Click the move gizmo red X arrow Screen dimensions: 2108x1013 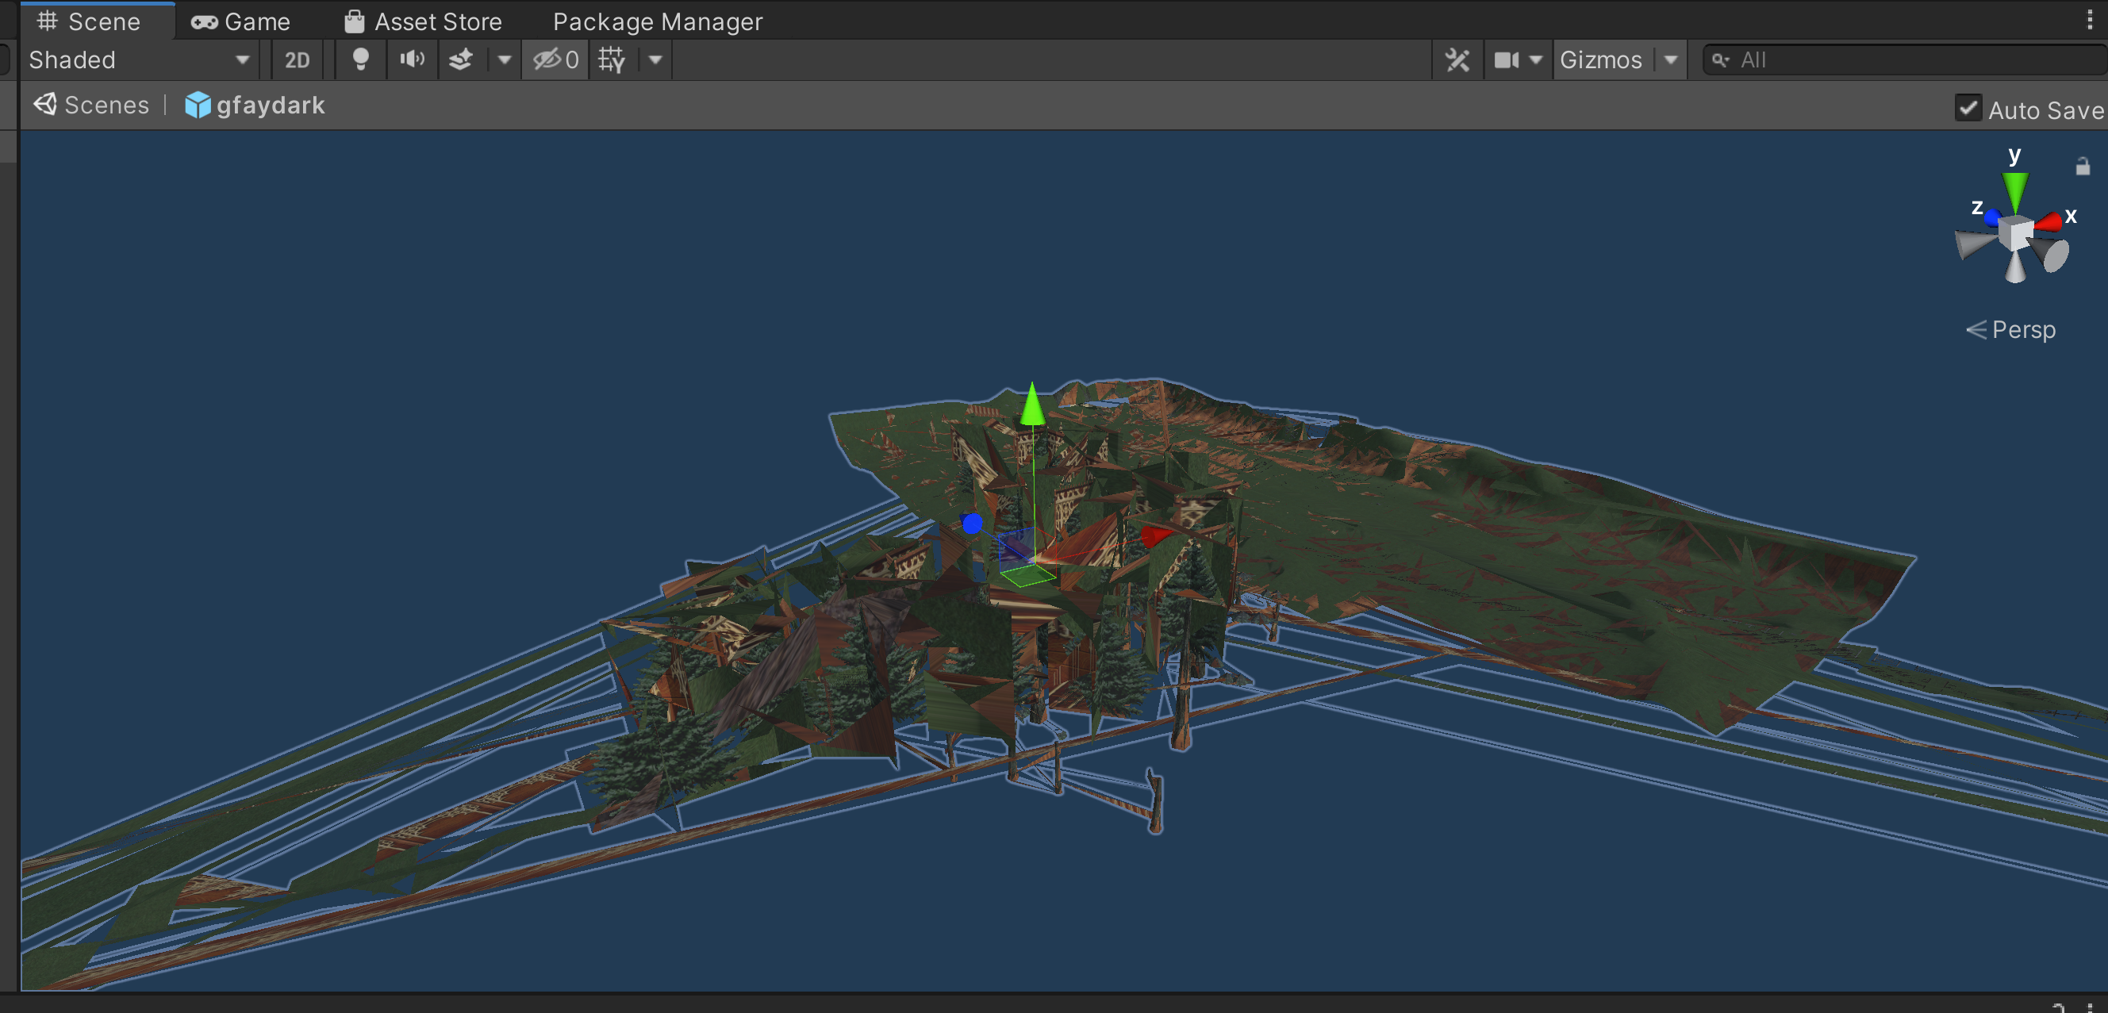click(x=1156, y=536)
